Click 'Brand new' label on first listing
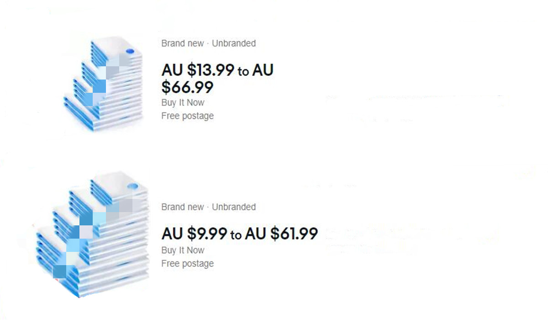Viewport: 548px width, 320px height. (183, 43)
